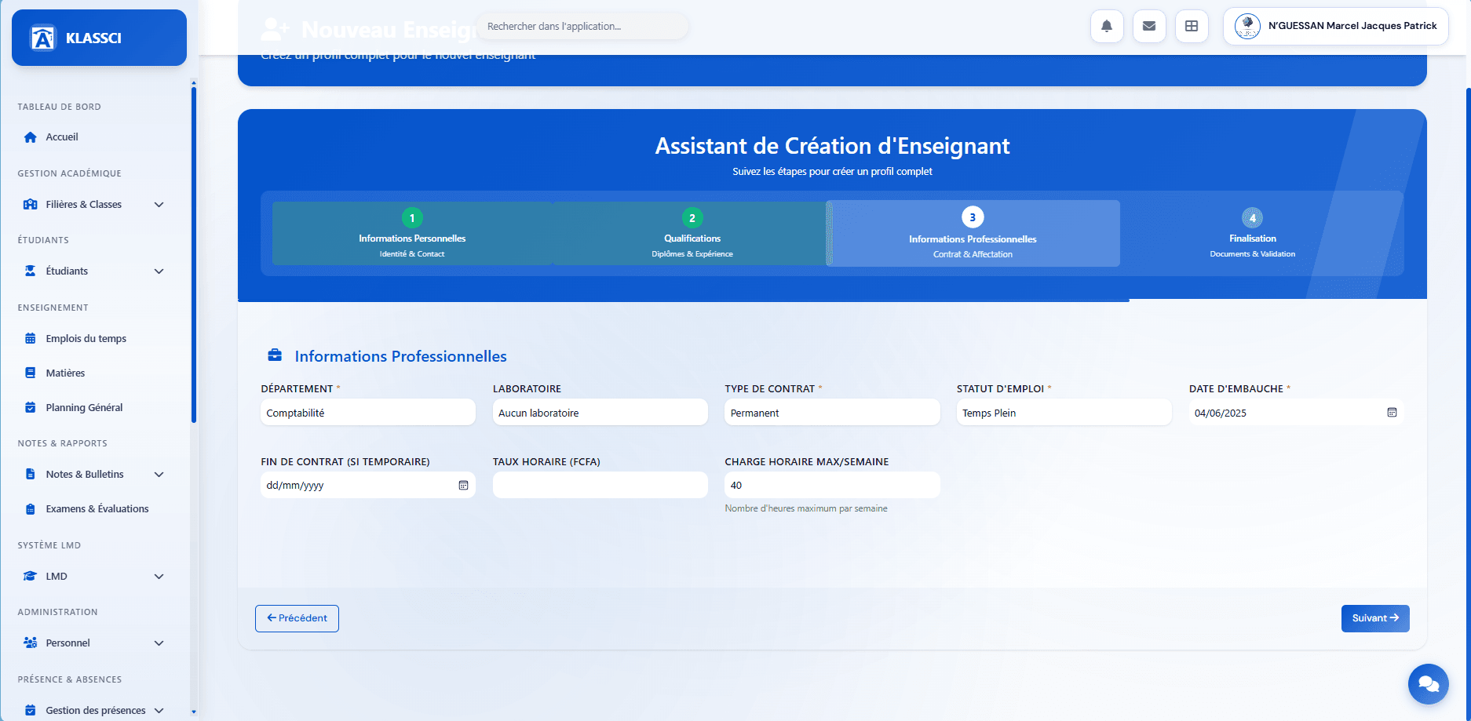Click the user avatar picture
1471x721 pixels.
click(x=1247, y=26)
